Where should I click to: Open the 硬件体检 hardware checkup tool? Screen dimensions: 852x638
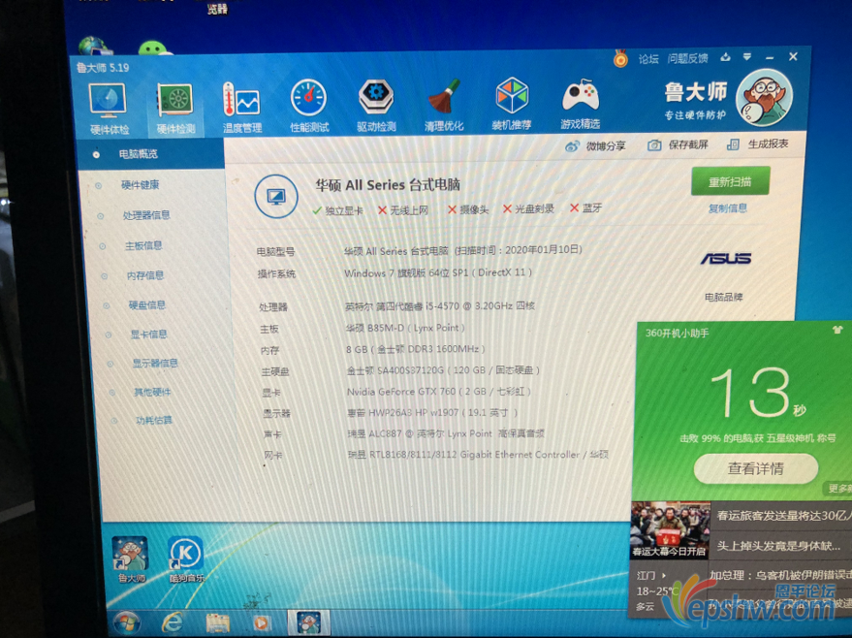click(x=109, y=109)
